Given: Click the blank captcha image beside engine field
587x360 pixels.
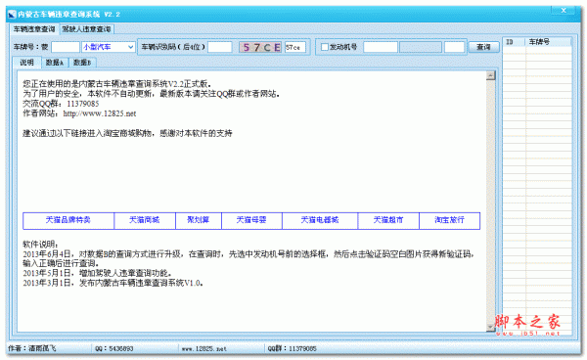Looking at the screenshot, I should click(x=421, y=47).
